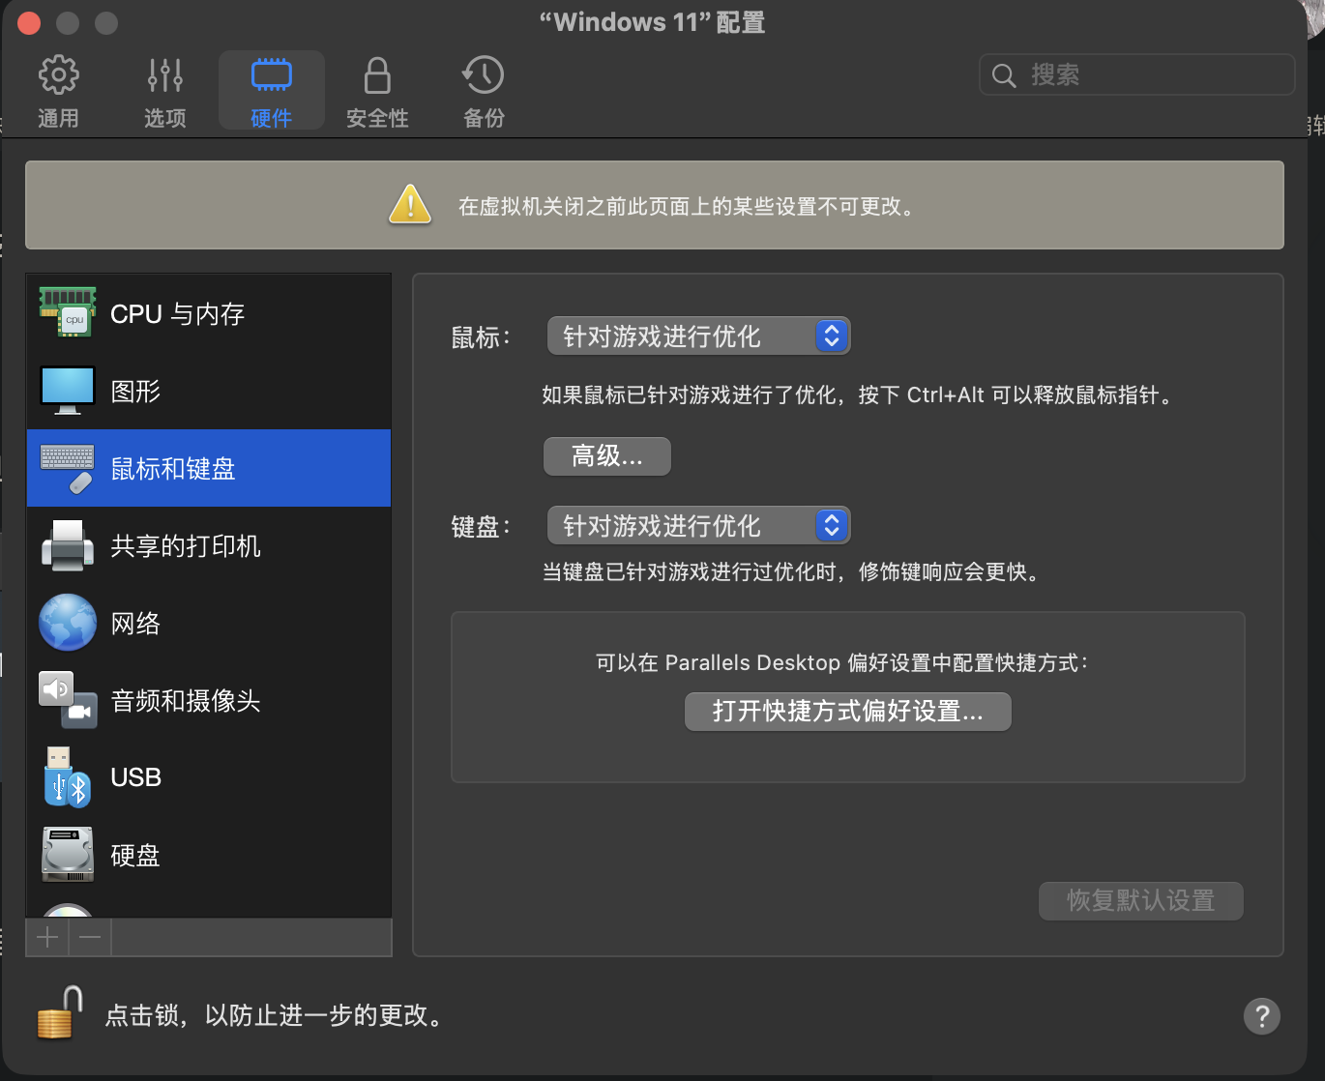Image resolution: width=1325 pixels, height=1081 pixels.
Task: Click the clock icon of the 备份 tab
Action: pos(484,75)
